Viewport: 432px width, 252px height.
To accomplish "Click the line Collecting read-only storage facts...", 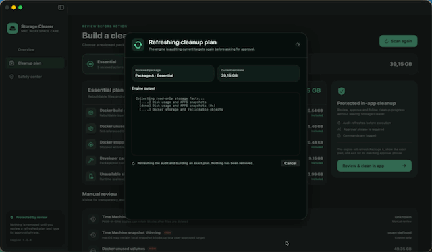I will 170,98.
